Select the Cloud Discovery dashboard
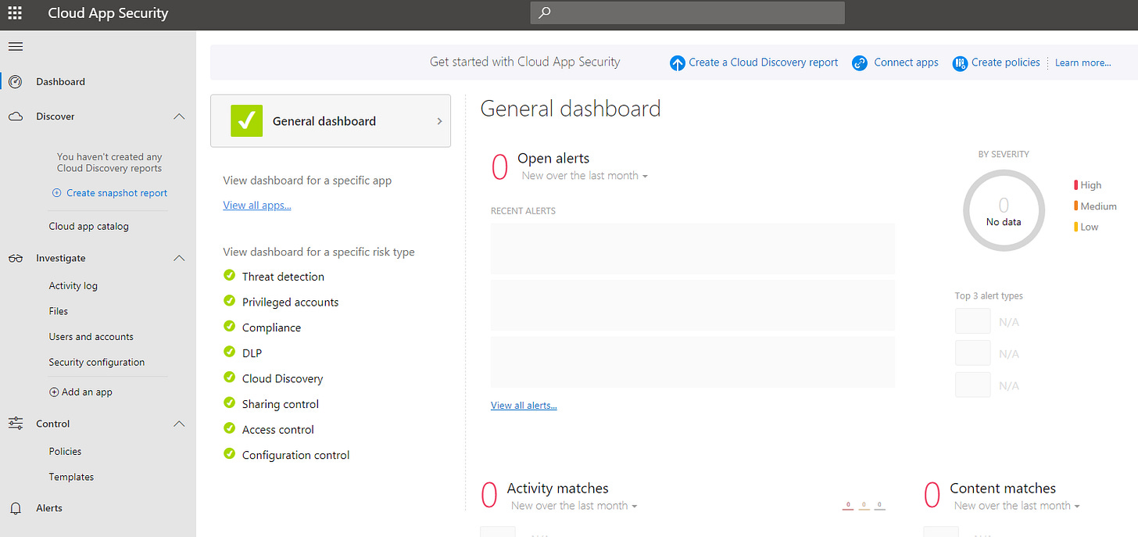This screenshot has height=537, width=1138. 282,379
